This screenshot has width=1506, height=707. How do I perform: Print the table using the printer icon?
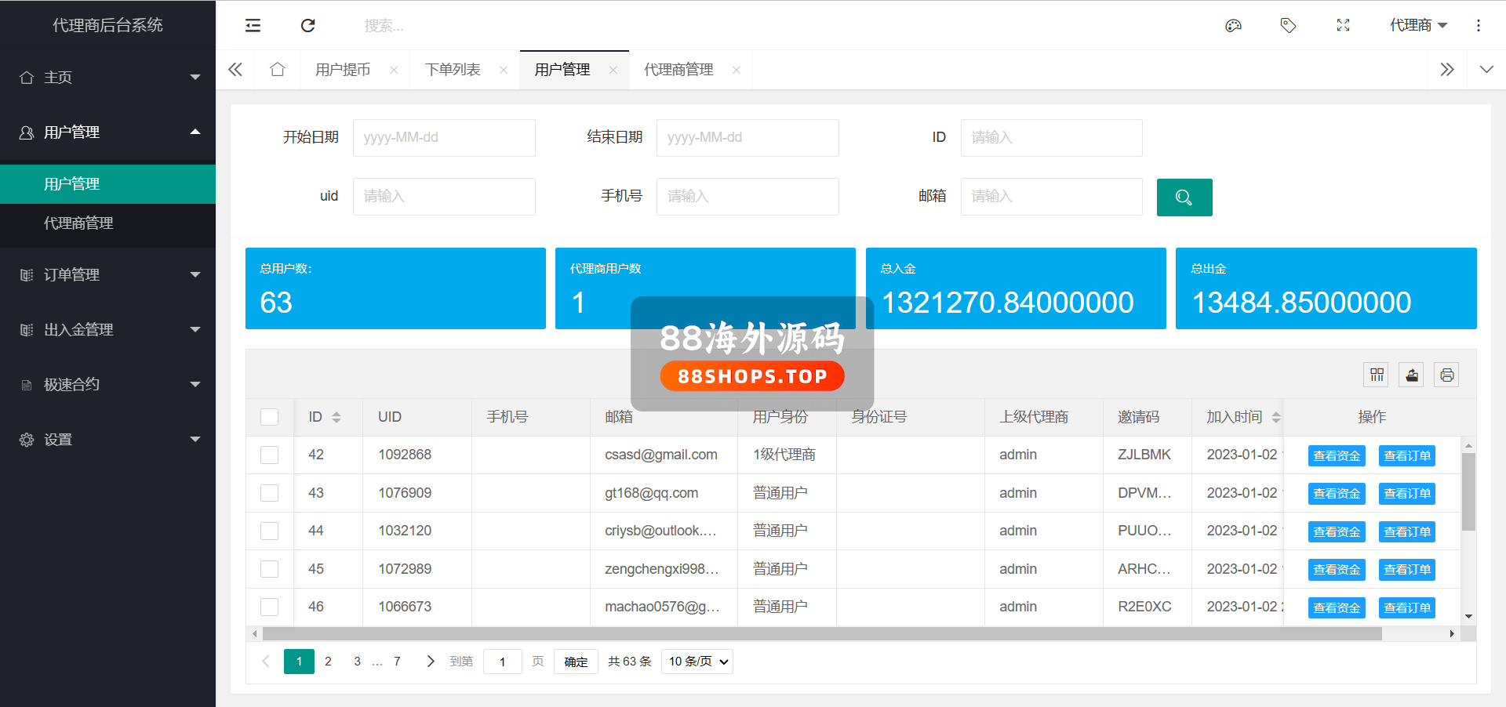(x=1446, y=375)
